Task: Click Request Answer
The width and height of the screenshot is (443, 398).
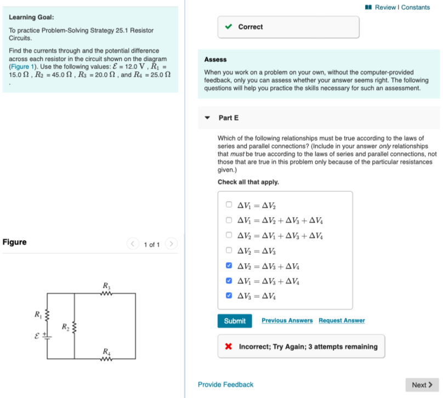Action: [x=342, y=320]
